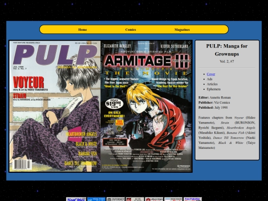Select the Ephemera list item
Viewport: 268px width, 201px height.
[213, 89]
